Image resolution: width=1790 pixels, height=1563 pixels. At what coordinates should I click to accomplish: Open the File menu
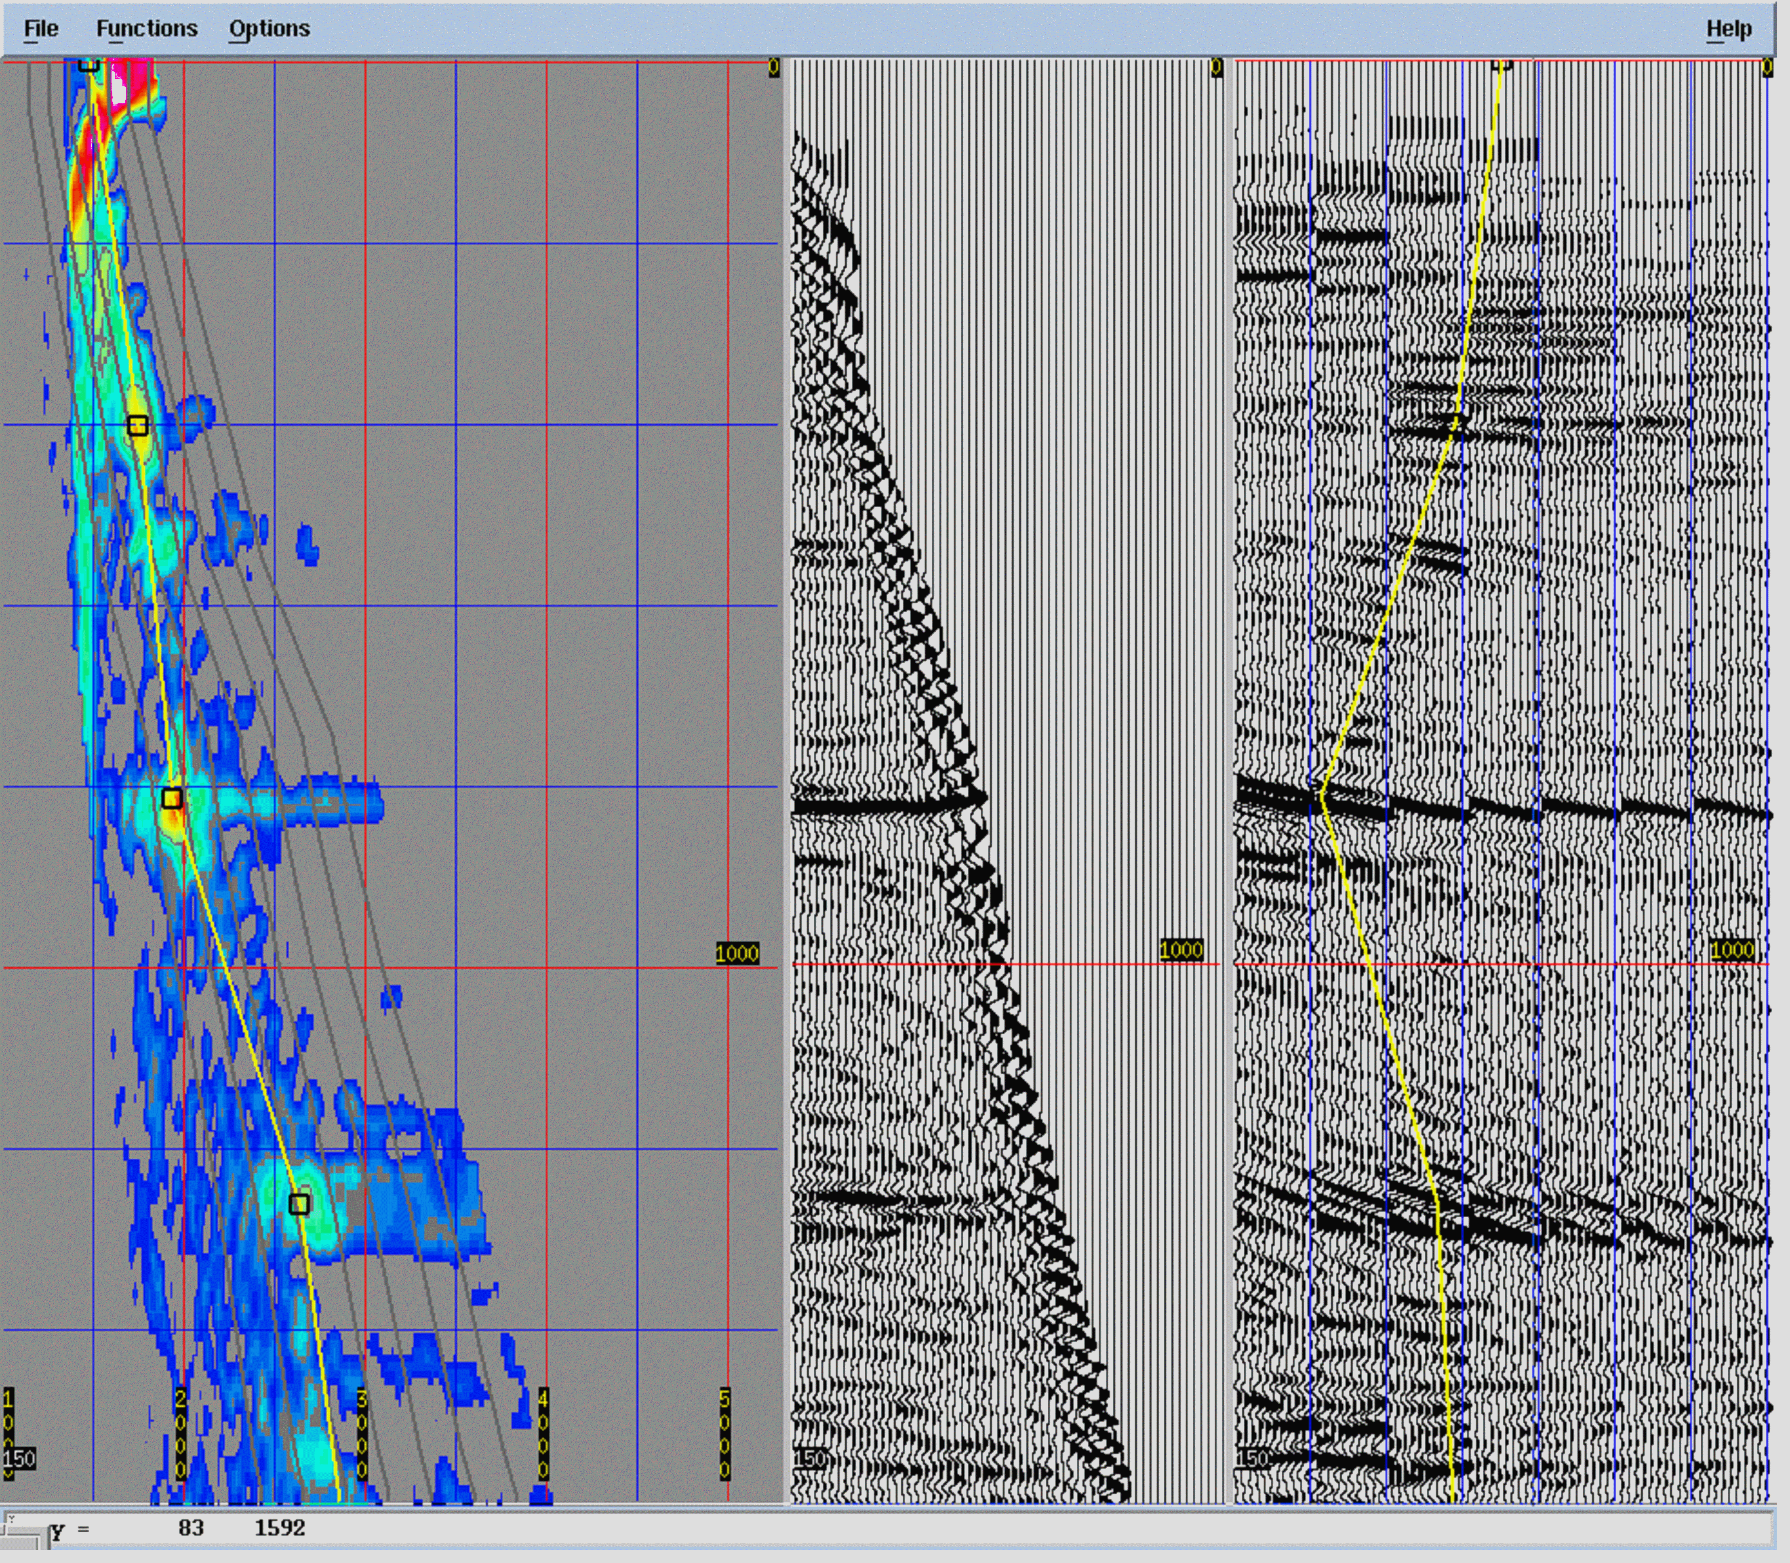[41, 29]
